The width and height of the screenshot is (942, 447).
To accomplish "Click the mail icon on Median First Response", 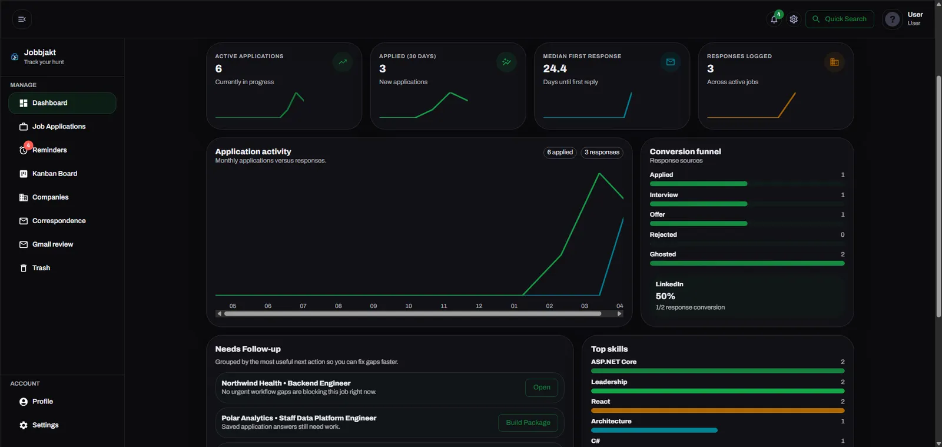I will (x=671, y=62).
